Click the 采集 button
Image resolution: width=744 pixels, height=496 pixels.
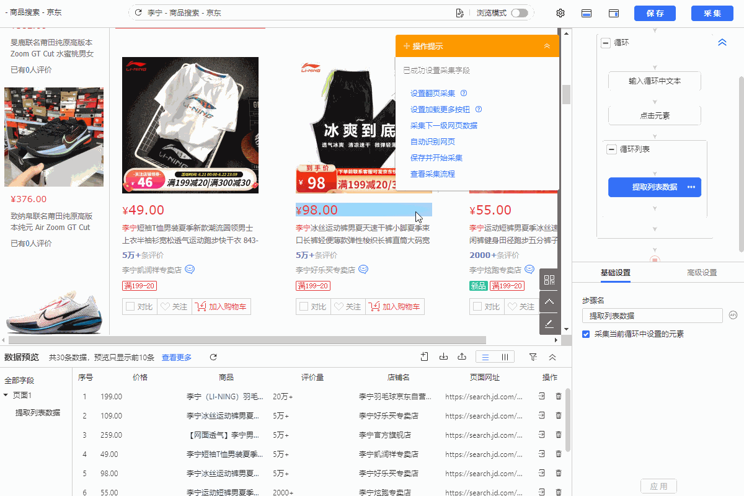click(713, 14)
